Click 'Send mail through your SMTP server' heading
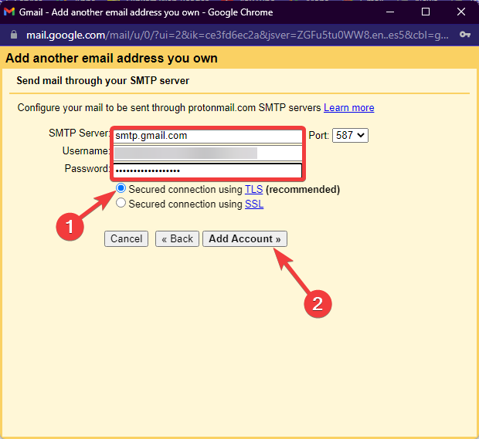The width and height of the screenshot is (479, 439). pyautogui.click(x=103, y=80)
